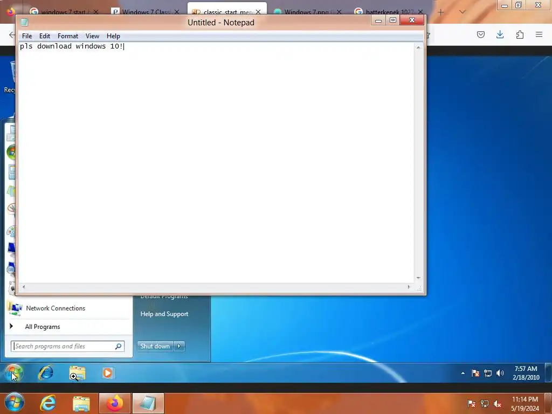Click the Shut down button
Screen dimensions: 552x414
tap(155, 347)
